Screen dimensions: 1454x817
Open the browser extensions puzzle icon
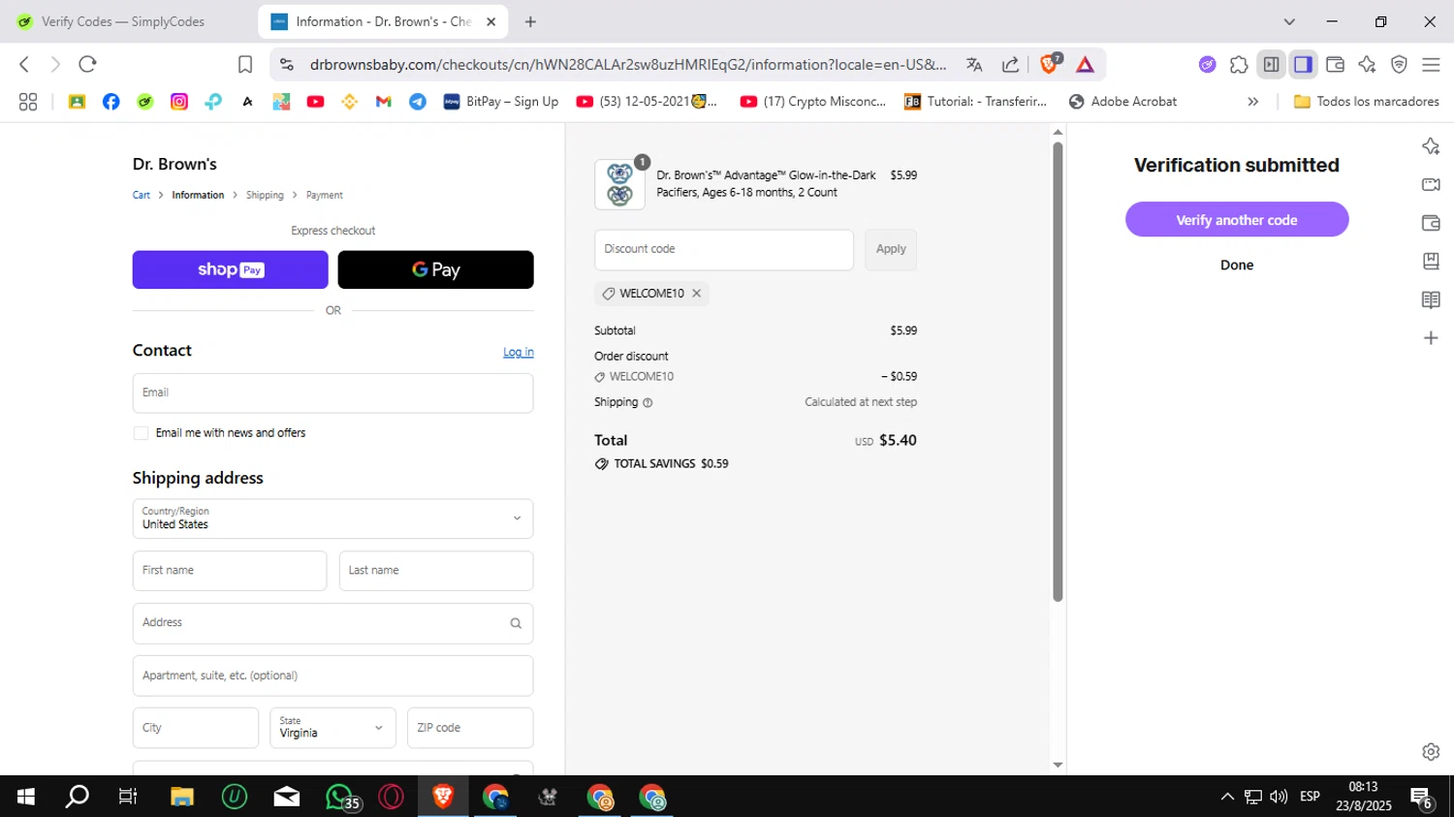[x=1239, y=64]
